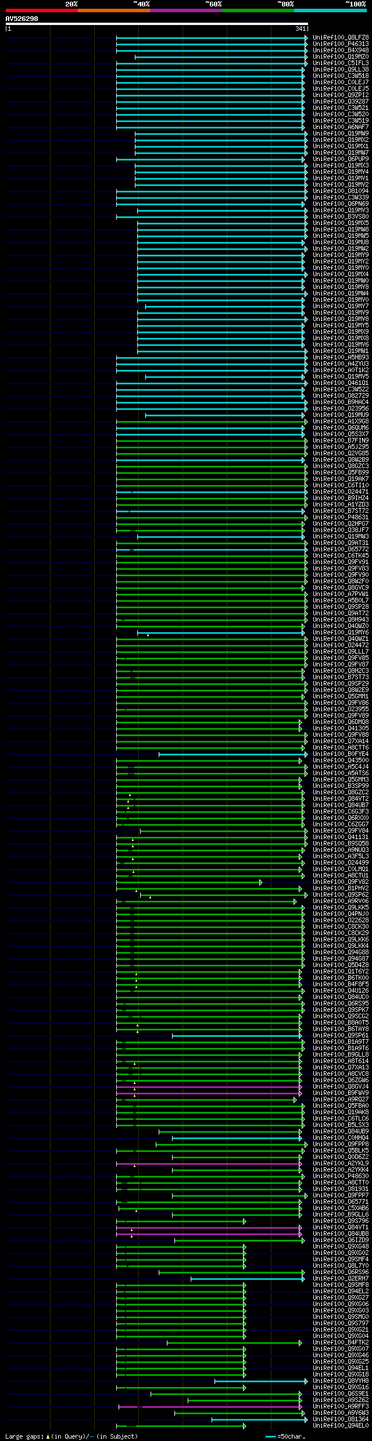Select hit label UniRef100_Q39287
This screenshot has height=1441, width=372.
(341, 102)
